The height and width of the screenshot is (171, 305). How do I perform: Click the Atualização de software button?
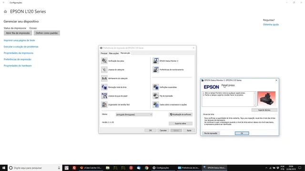181,114
